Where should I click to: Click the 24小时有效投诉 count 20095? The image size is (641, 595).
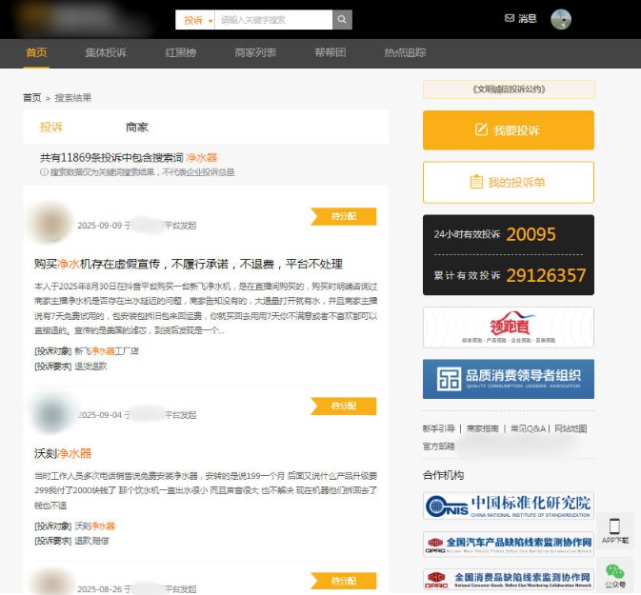[531, 234]
